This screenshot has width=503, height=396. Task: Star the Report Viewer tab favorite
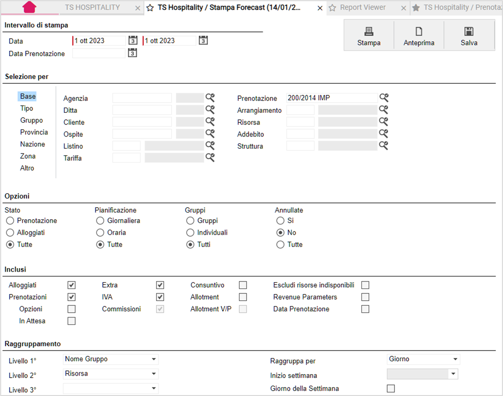(332, 8)
